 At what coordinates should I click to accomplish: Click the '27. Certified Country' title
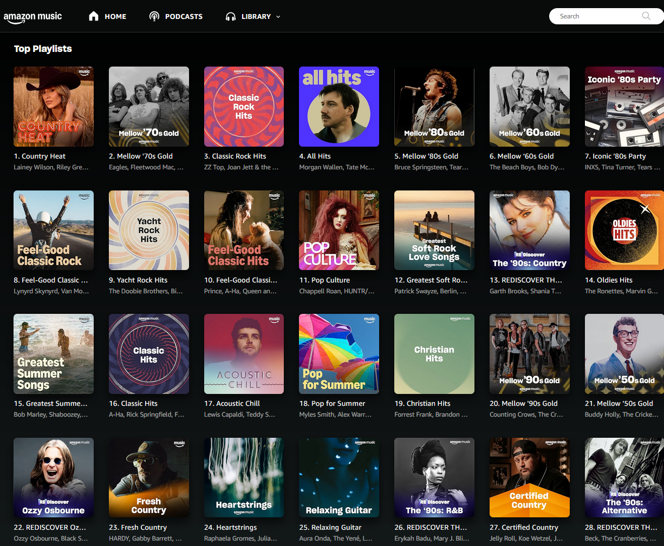524,528
